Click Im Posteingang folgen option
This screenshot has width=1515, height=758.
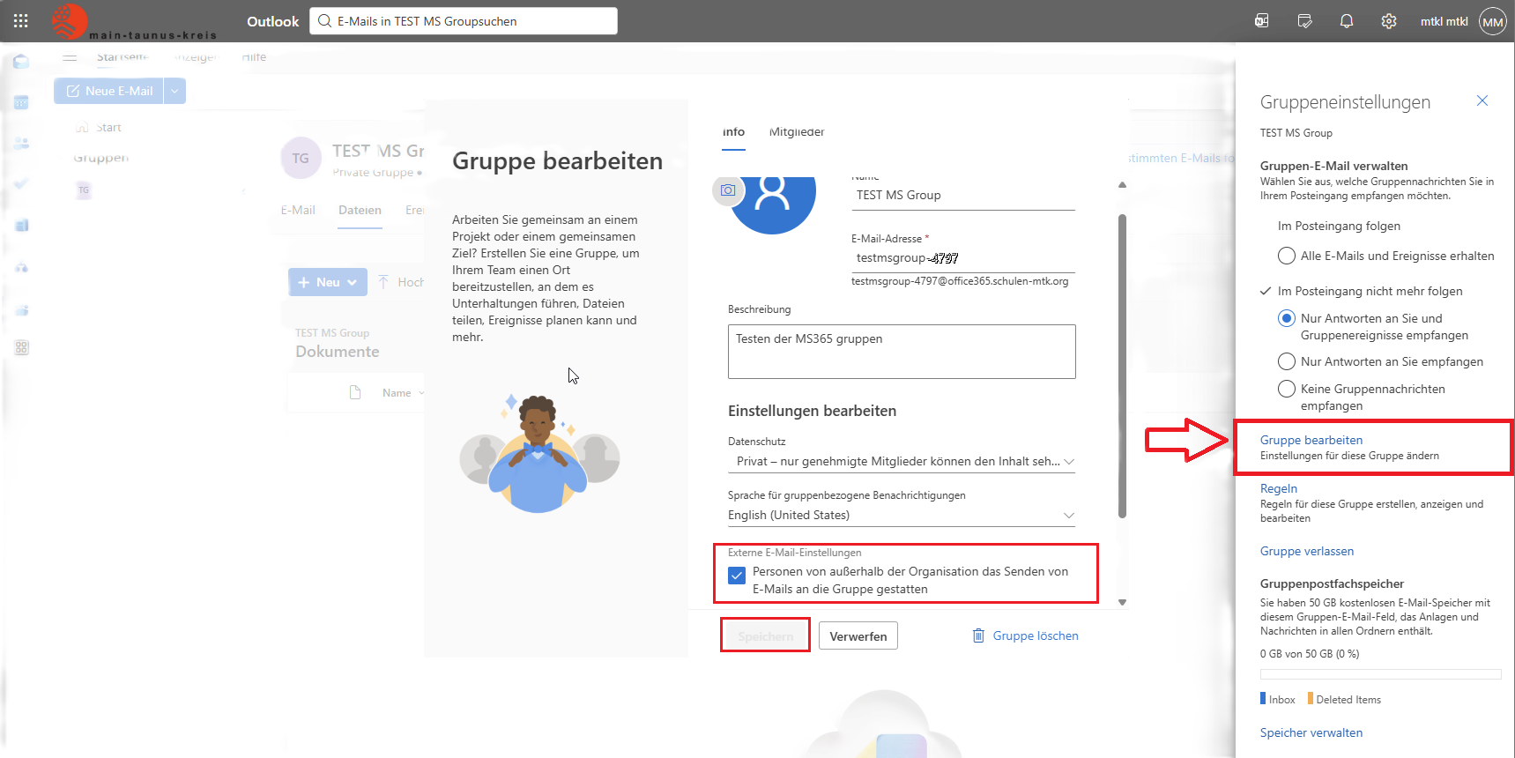[x=1338, y=226]
